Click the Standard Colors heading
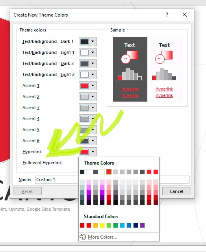Viewport: 206px width, 252px height. point(101,217)
